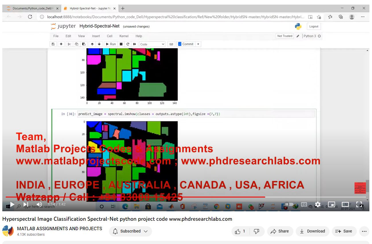This screenshot has width=372, height=244.
Task: Click the pencil edit icon near Not Trusted
Action: pyautogui.click(x=298, y=36)
